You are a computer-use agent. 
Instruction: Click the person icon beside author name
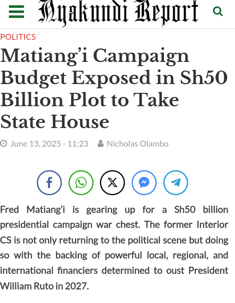click(101, 144)
